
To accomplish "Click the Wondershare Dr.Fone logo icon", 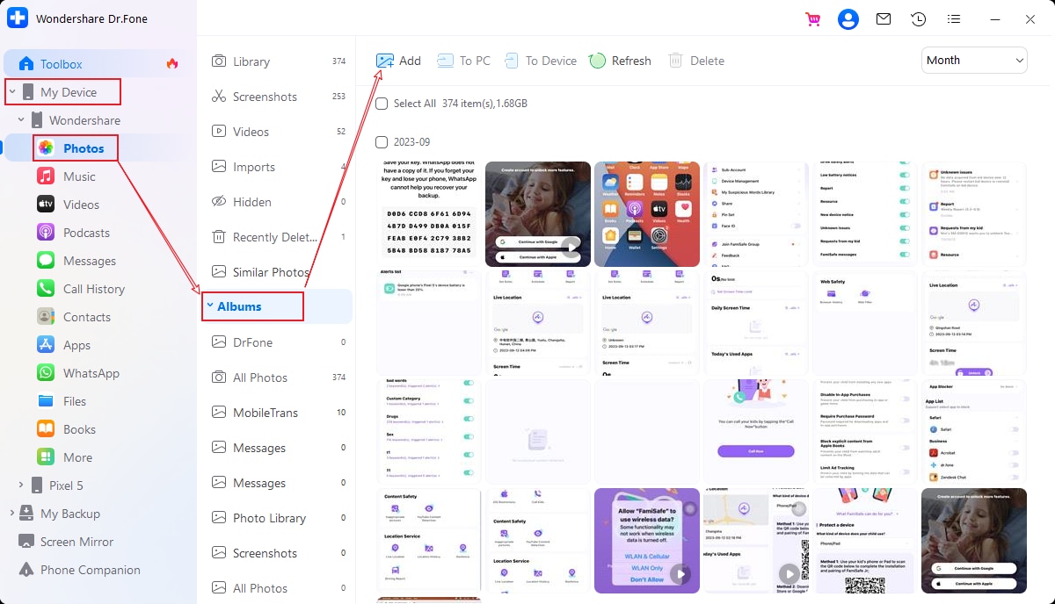I will pyautogui.click(x=18, y=18).
